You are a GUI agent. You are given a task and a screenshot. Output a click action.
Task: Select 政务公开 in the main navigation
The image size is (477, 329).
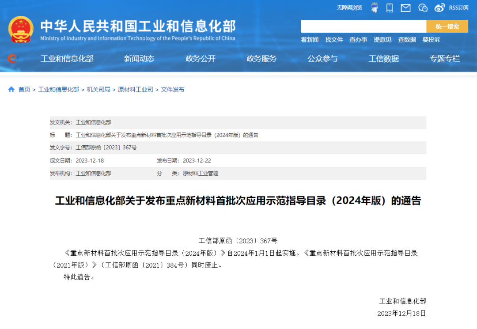point(201,59)
